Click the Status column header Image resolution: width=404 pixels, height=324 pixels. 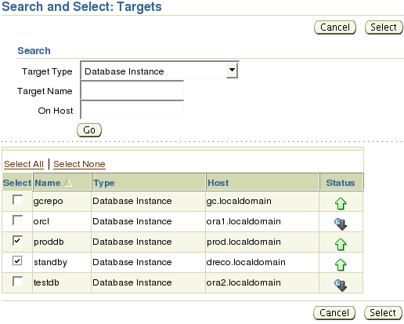(x=341, y=183)
